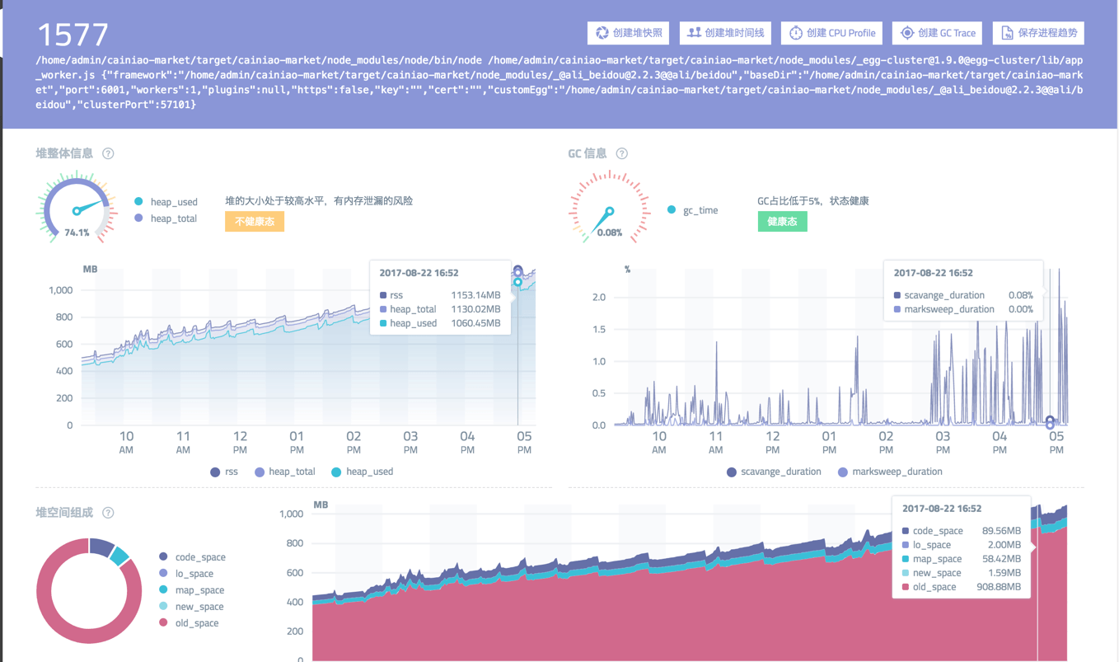Launch 创建 GC Trace
The image size is (1119, 662).
[938, 33]
